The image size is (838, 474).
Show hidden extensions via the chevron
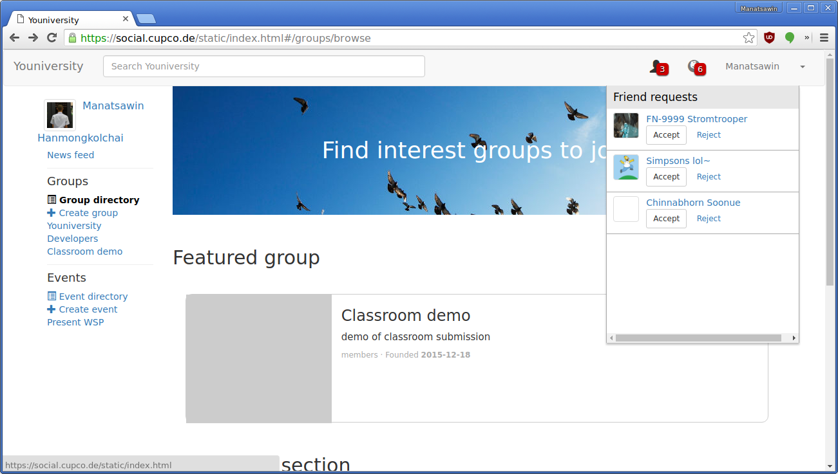[807, 38]
